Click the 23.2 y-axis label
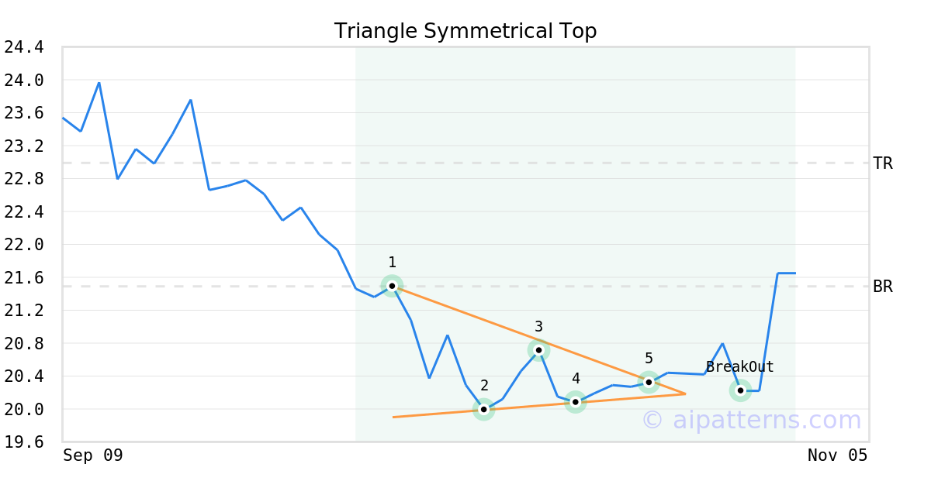Screen dimensions: 931x488 click(x=23, y=146)
